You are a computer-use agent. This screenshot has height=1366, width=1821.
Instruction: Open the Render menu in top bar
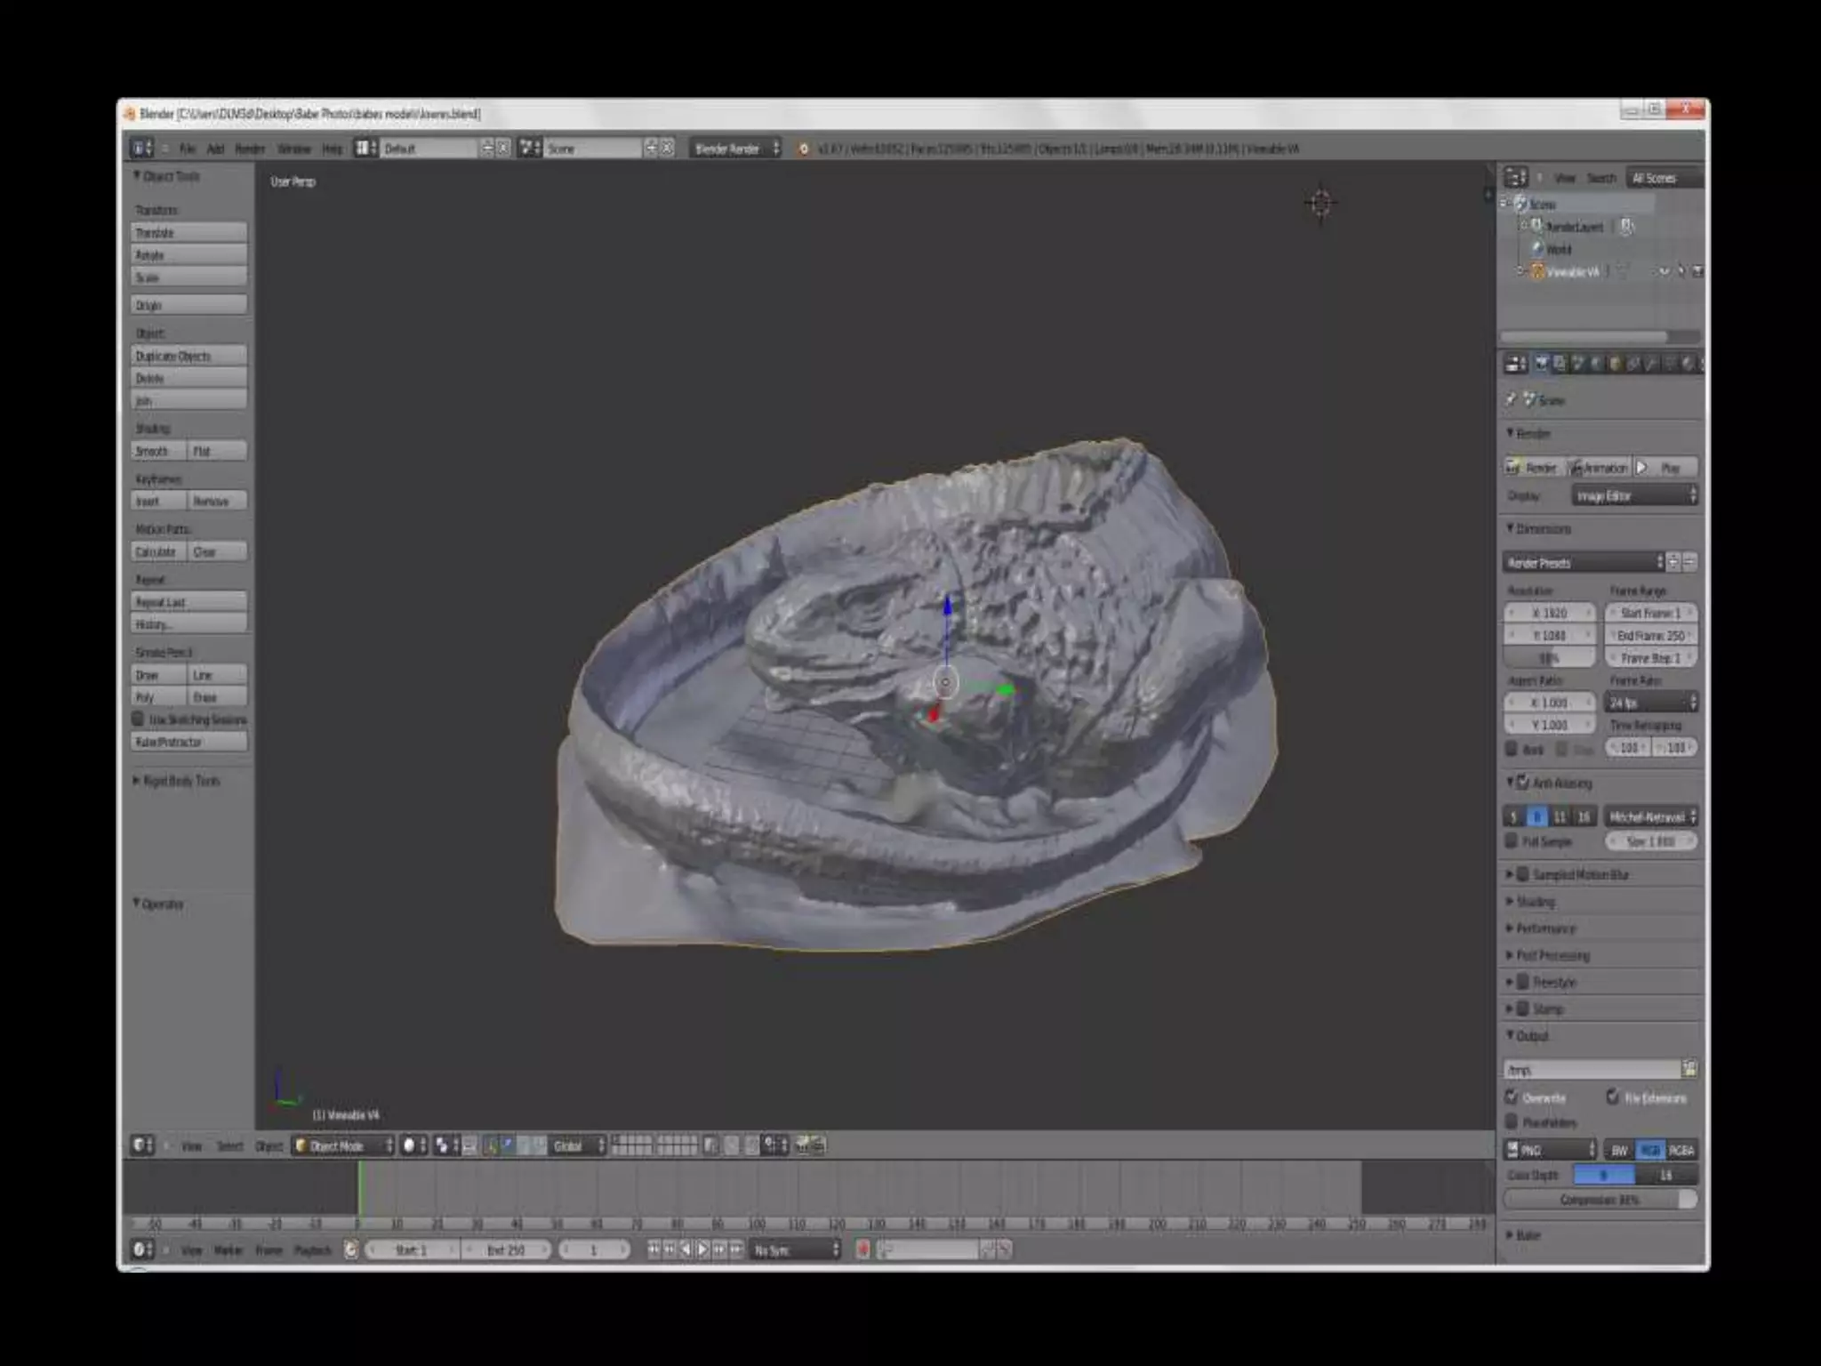click(250, 149)
